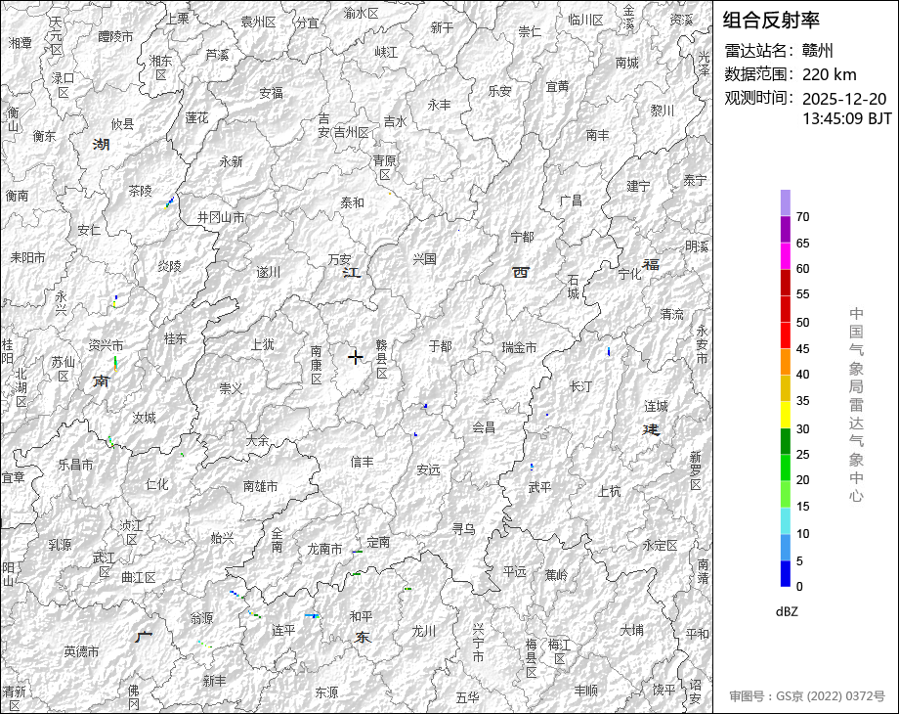This screenshot has width=899, height=714.
Task: Click the 南雄市 label on the map
Action: (260, 486)
